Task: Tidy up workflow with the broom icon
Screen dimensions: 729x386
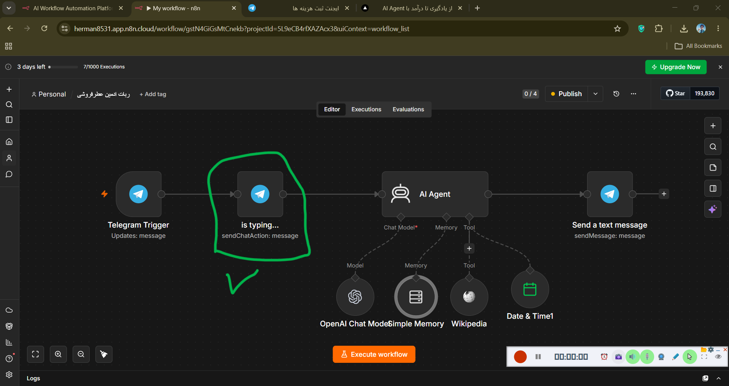Action: [x=104, y=354]
